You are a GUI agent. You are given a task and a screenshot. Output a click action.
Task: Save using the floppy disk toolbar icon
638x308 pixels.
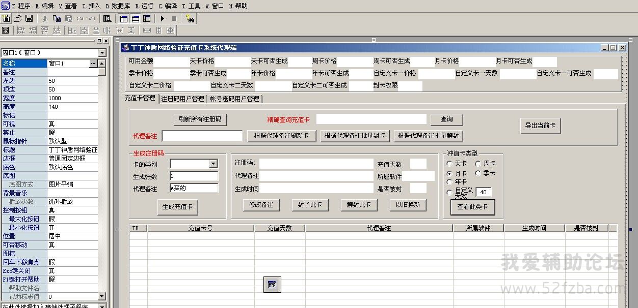point(29,18)
